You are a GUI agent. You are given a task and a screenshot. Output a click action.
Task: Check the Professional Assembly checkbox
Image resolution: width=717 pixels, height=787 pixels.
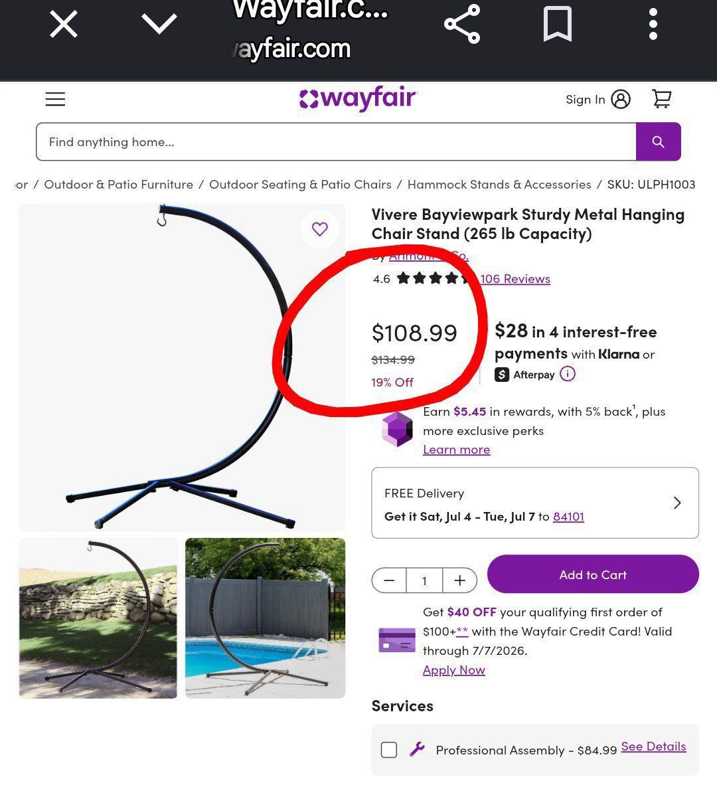389,750
